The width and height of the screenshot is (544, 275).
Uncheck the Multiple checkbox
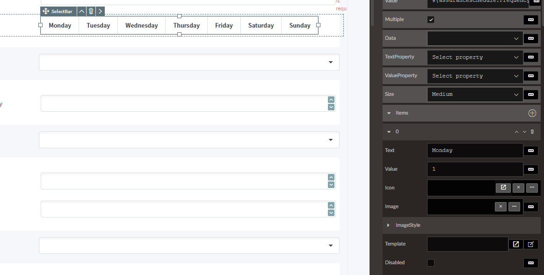(x=430, y=20)
